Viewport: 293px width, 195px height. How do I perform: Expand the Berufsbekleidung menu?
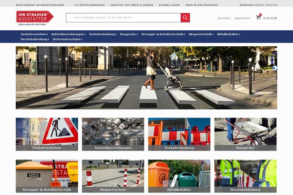35,39
